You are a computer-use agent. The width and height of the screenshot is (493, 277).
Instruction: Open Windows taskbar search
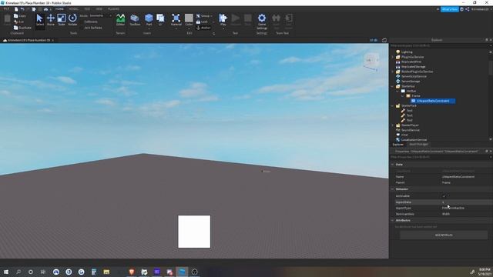coord(18,272)
